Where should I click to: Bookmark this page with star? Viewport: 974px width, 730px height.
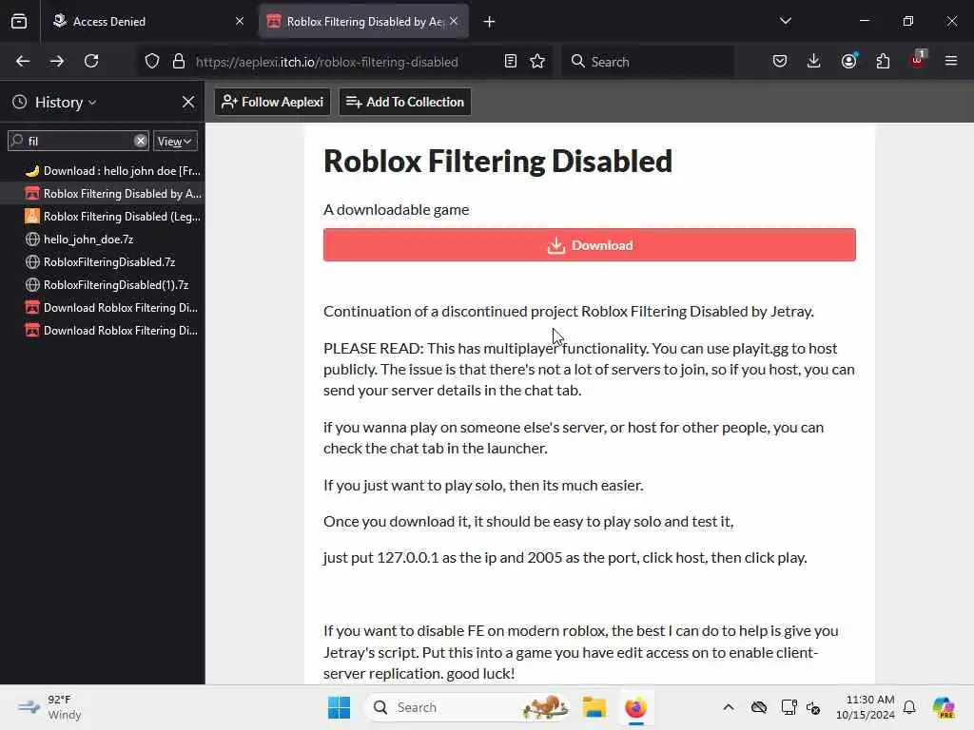[537, 62]
